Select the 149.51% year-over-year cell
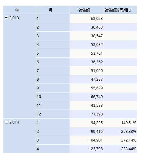This screenshot has height=153, width=168. (x=120, y=123)
